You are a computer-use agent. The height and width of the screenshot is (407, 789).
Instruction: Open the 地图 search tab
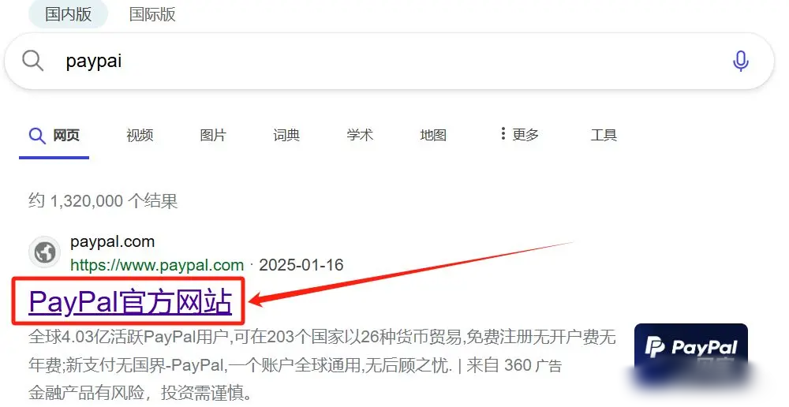433,136
